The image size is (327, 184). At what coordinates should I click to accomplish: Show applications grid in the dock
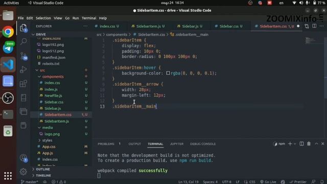[8, 176]
